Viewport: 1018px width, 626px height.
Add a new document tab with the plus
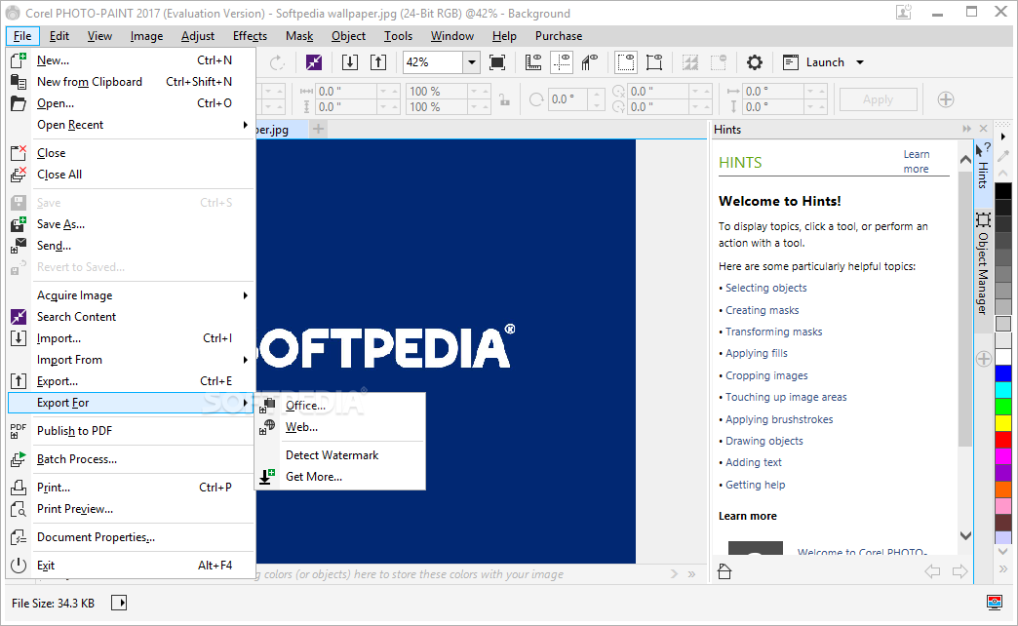point(318,129)
